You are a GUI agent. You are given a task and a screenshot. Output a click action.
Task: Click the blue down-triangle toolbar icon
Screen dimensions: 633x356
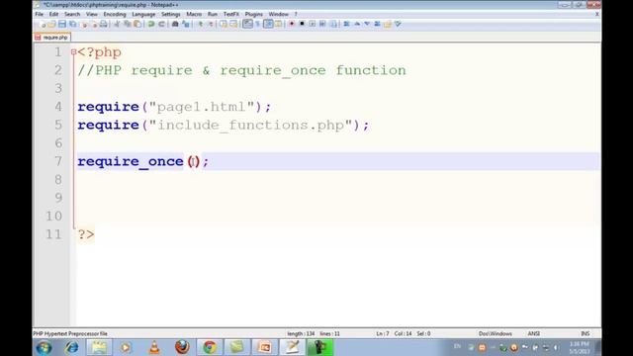[x=367, y=24]
